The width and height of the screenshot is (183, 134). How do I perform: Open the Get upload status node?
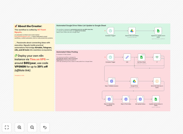pyautogui.click(x=140, y=99)
